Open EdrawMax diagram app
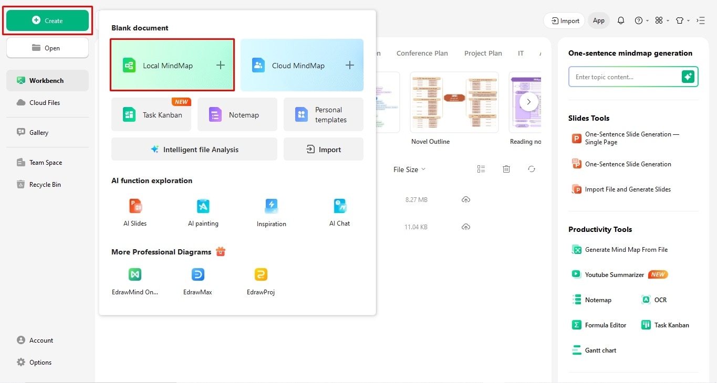Screen dimensions: 717x383 click(x=198, y=281)
